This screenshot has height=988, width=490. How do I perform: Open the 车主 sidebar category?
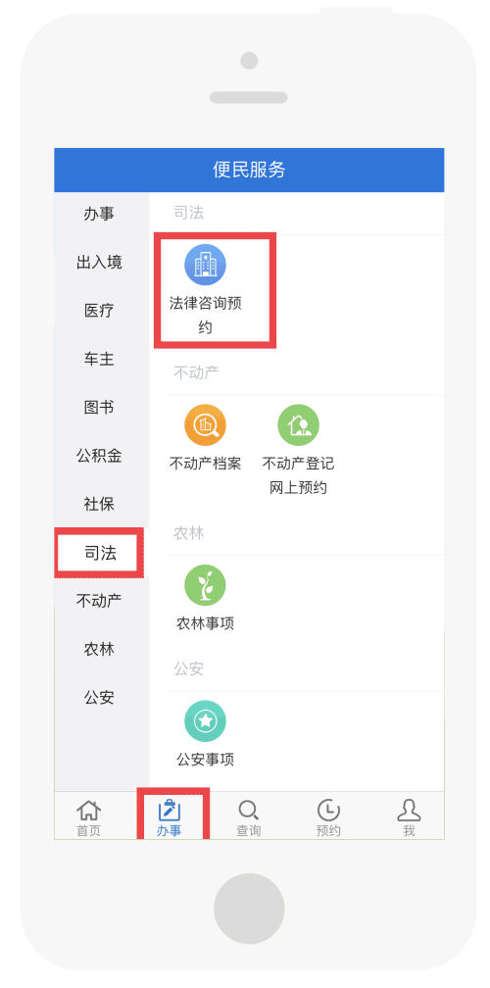(x=100, y=359)
